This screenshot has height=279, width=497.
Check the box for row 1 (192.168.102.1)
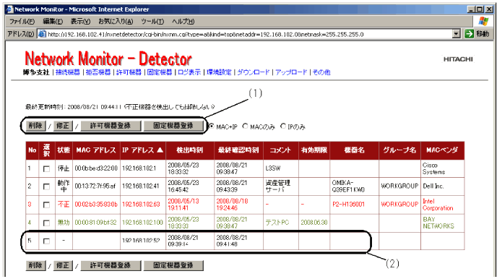[46, 168]
